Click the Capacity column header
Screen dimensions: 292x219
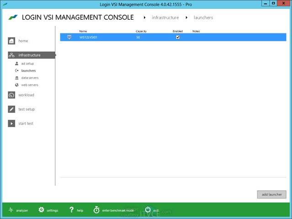[x=141, y=31]
